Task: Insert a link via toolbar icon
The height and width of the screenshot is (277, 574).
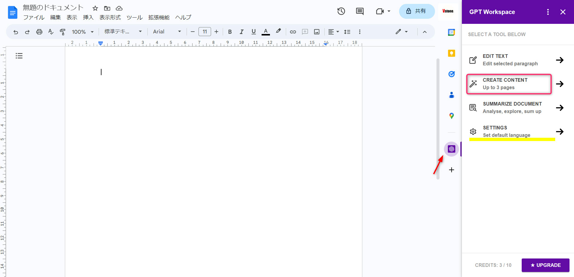Action: tap(293, 32)
